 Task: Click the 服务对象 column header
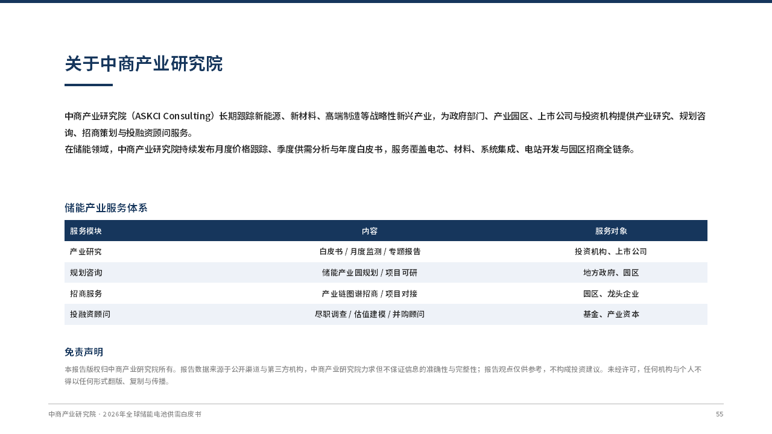[611, 231]
